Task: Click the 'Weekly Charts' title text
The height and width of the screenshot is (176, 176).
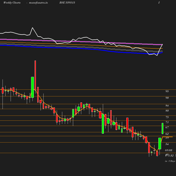Action: pyautogui.click(x=12, y=2)
